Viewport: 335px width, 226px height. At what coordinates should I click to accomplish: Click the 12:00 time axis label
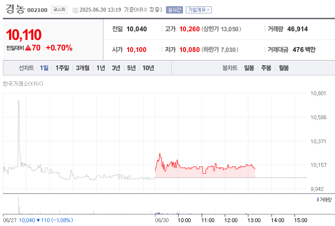tap(231, 220)
